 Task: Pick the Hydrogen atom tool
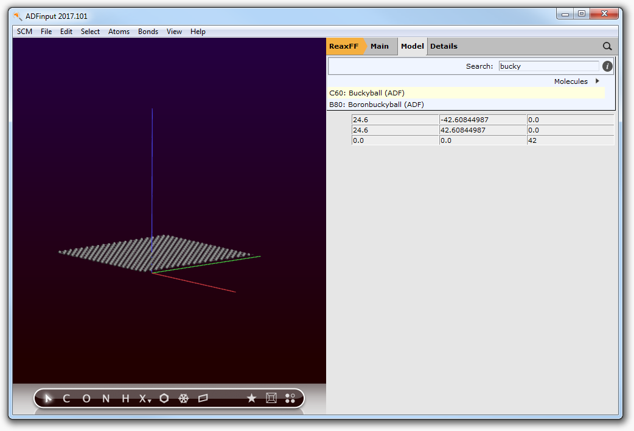[125, 399]
